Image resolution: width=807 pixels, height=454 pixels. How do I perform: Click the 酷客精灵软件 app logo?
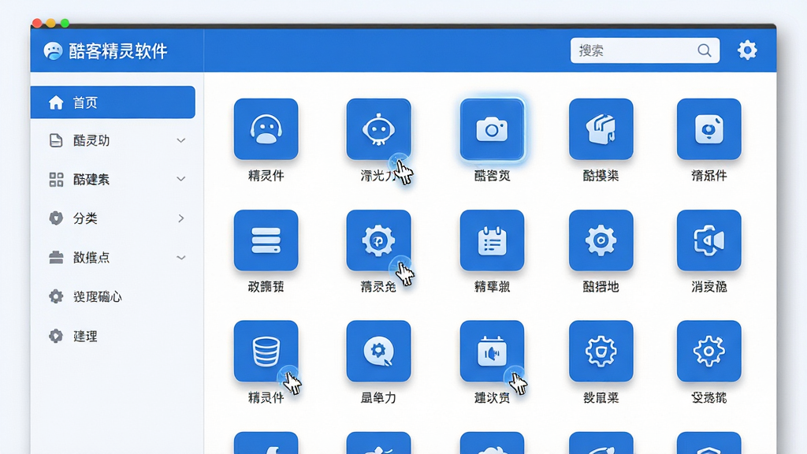[53, 51]
